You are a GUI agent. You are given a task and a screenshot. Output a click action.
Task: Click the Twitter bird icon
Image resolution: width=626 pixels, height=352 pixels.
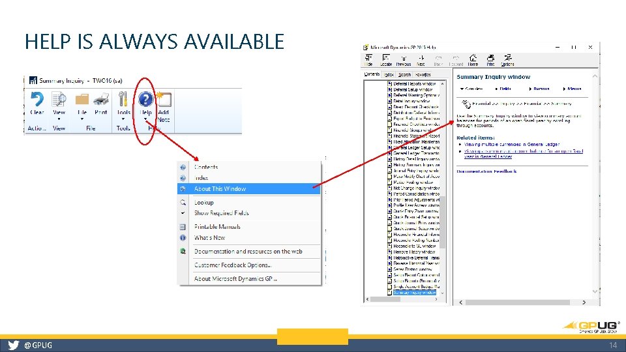point(14,345)
